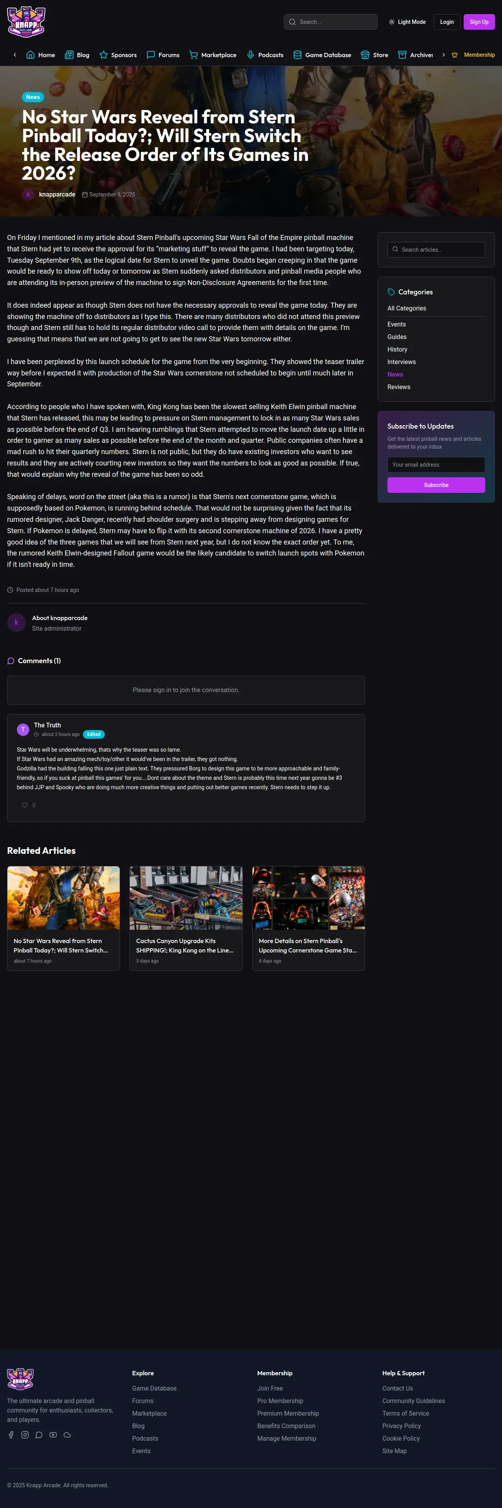This screenshot has height=1508, width=502.
Task: Open More Details on Stern Pinball's related article
Action: coord(308,918)
